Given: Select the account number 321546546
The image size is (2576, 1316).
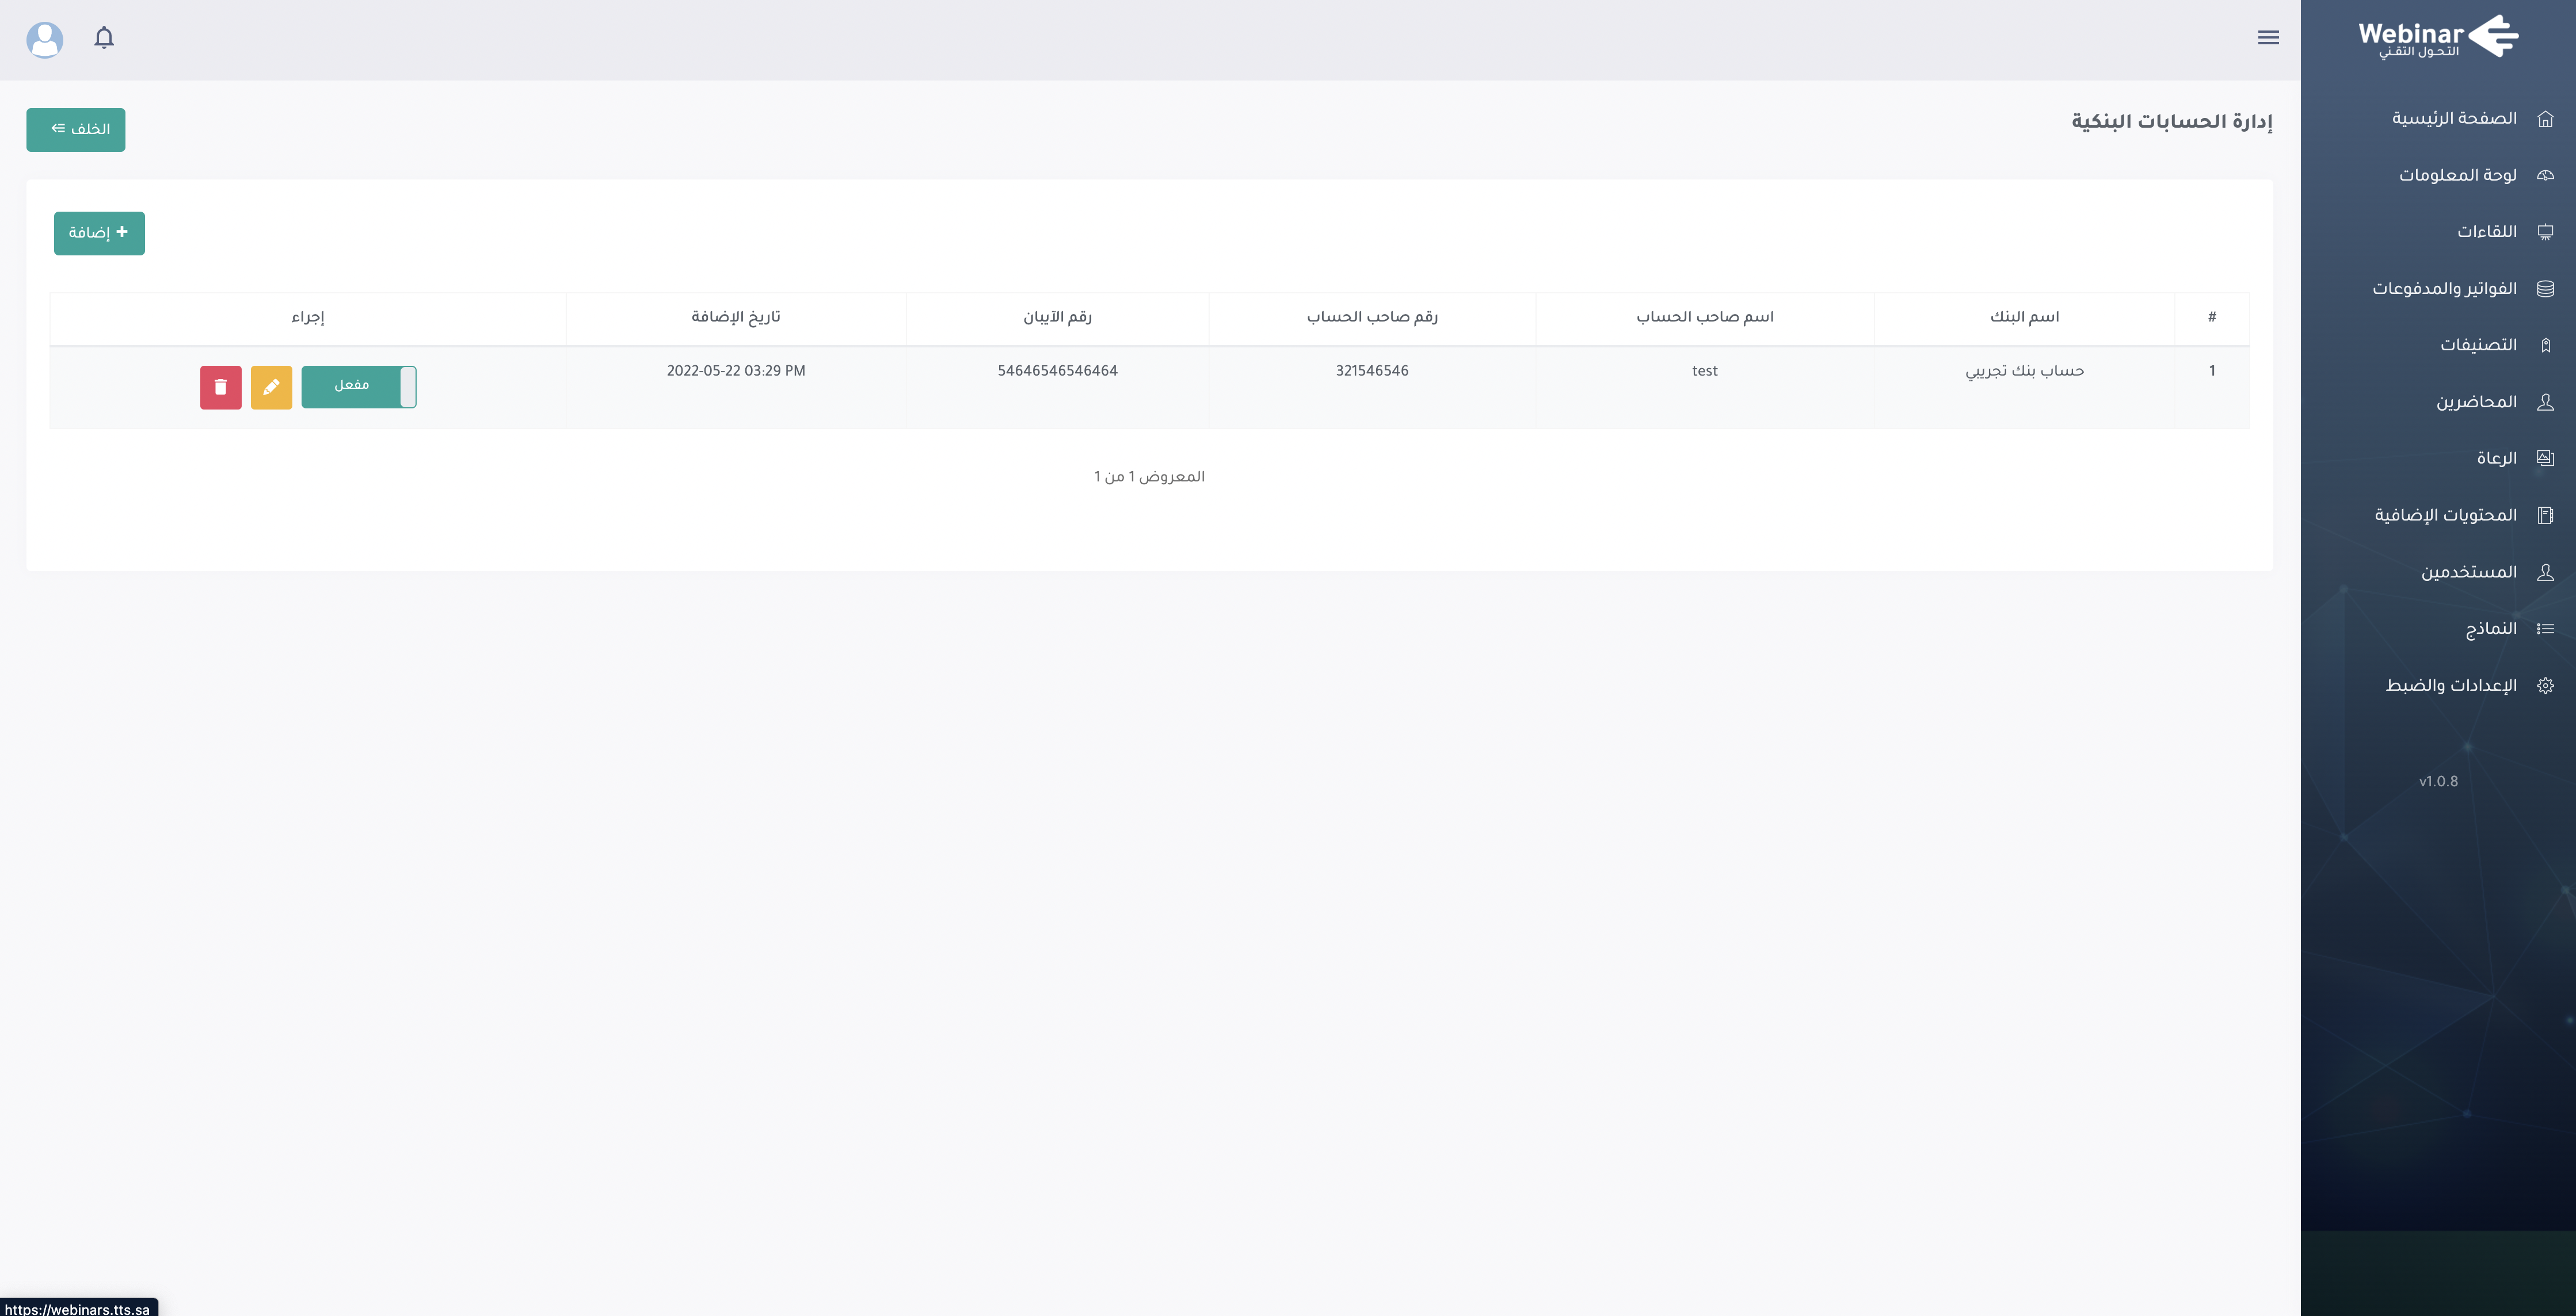Looking at the screenshot, I should tap(1372, 372).
